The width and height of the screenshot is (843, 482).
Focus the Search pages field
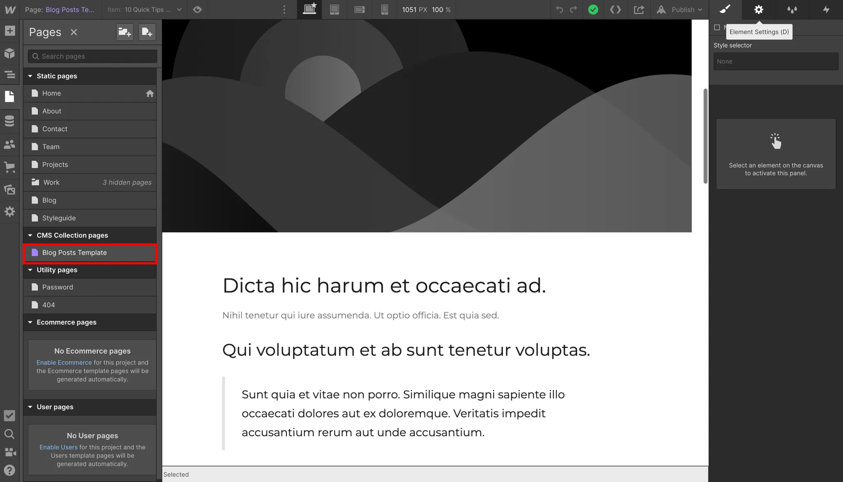coord(93,56)
